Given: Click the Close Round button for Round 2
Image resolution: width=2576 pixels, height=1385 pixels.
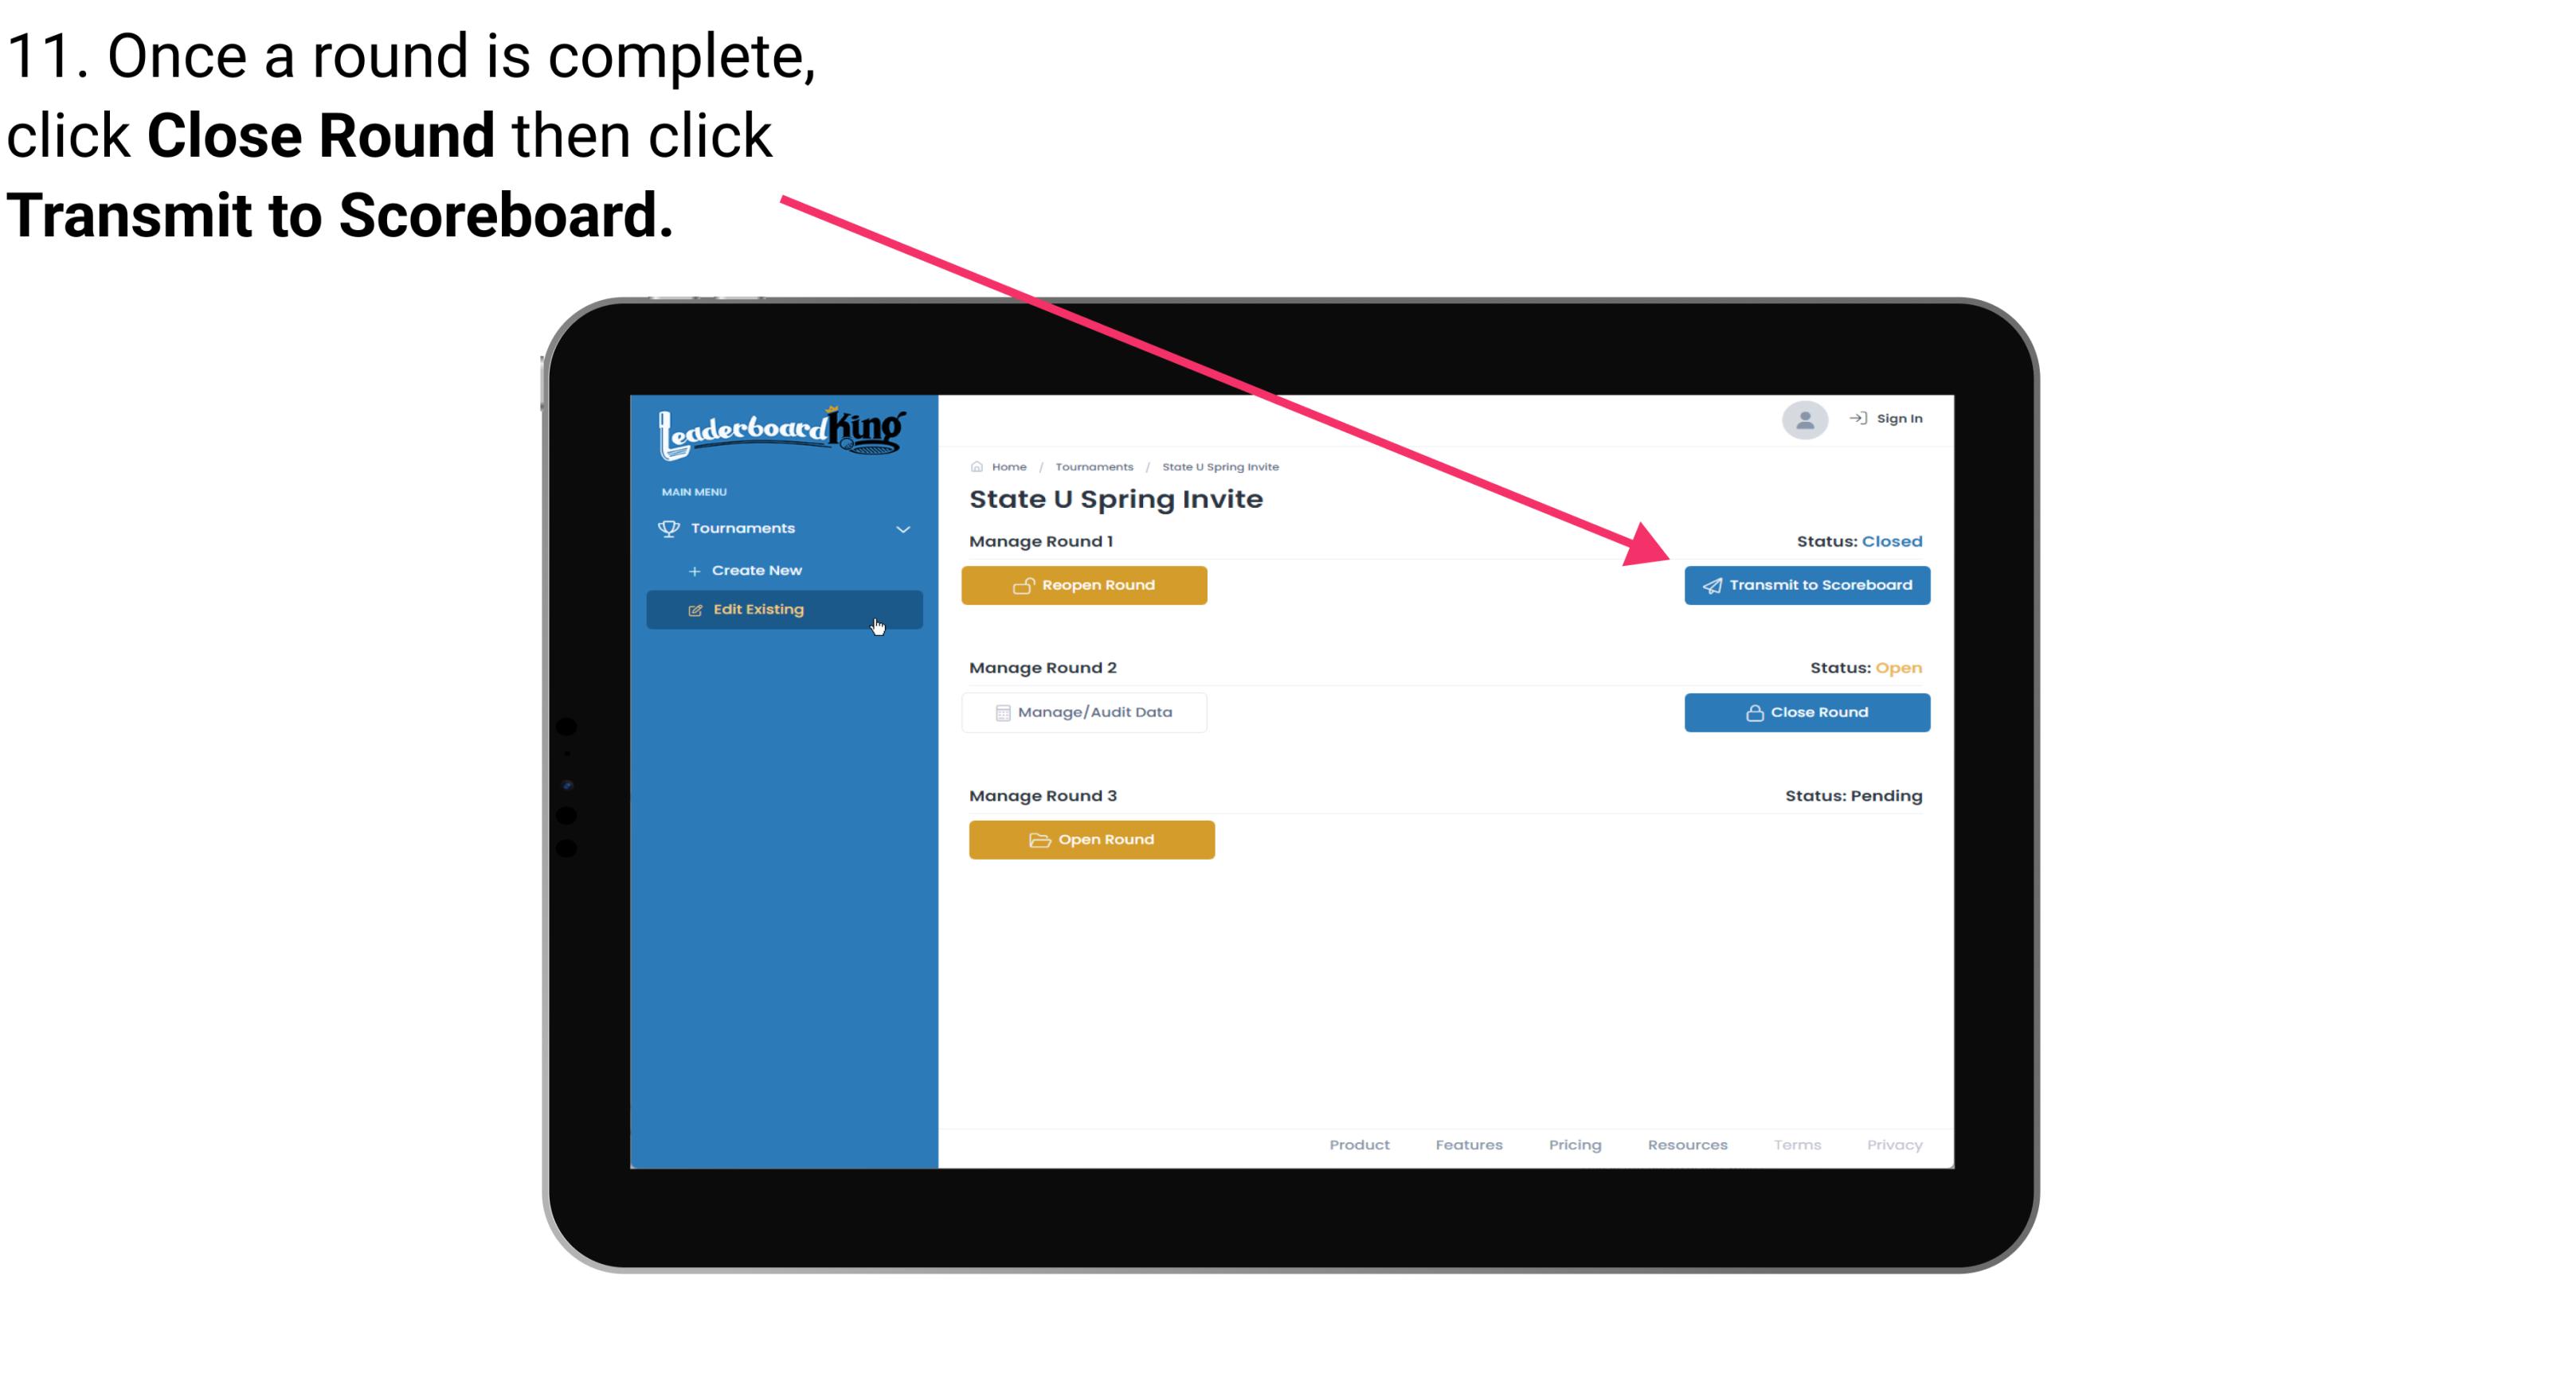Looking at the screenshot, I should 1808,712.
